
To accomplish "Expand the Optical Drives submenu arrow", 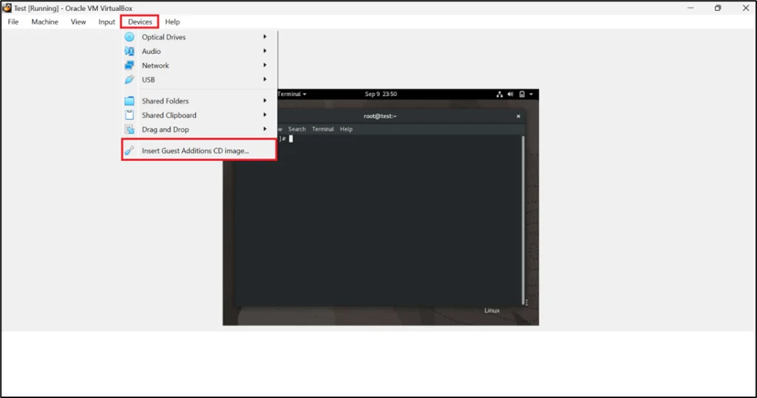I will 265,37.
